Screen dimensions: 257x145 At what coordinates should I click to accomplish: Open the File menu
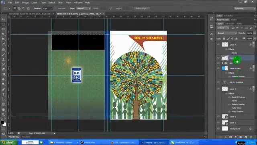click(x=10, y=2)
